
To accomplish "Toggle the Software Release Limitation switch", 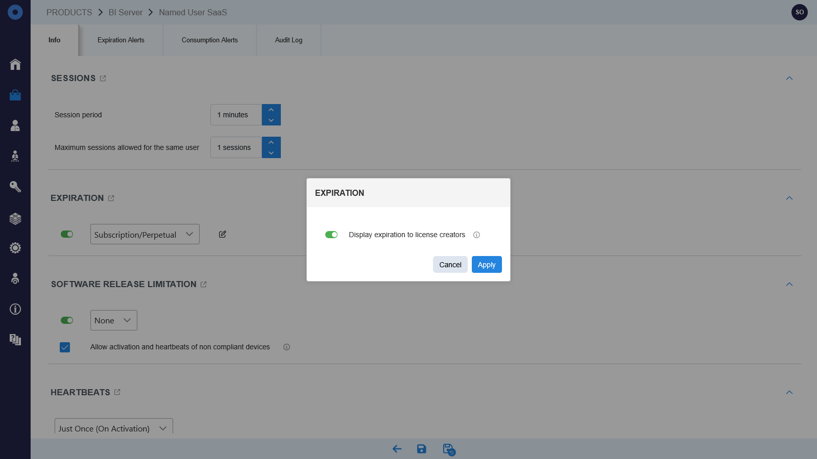I will pos(67,320).
